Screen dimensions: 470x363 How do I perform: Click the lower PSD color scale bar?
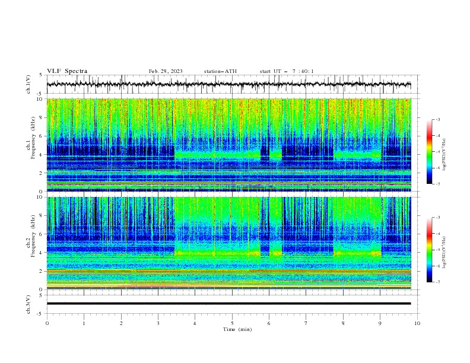coord(430,250)
